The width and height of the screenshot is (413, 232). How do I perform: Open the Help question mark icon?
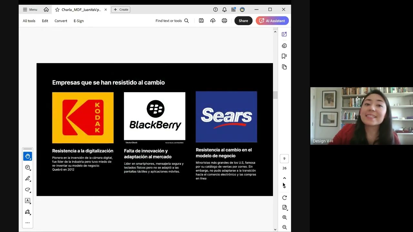216,10
